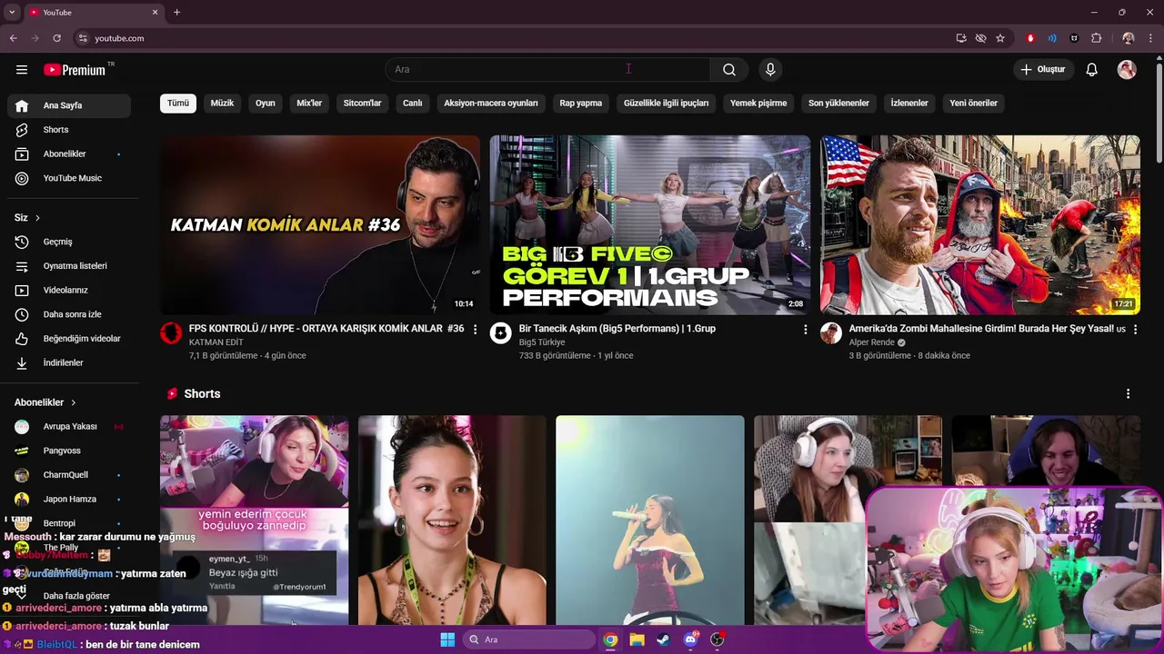Open OBS from the taskbar
The image size is (1164, 654).
717,639
